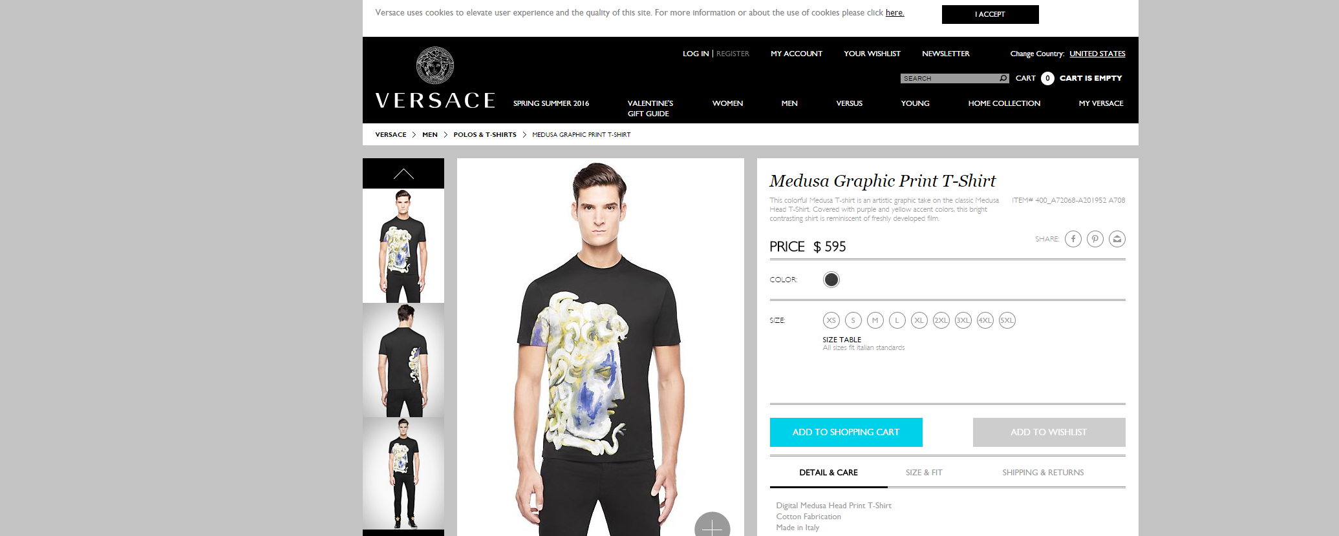Screen dimensions: 1339x536
Task: Click the search magnifier icon
Action: pos(1003,78)
